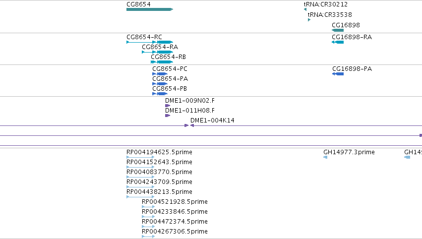
Task: Click the RP004438213.5prime label
Action: [x=159, y=192]
